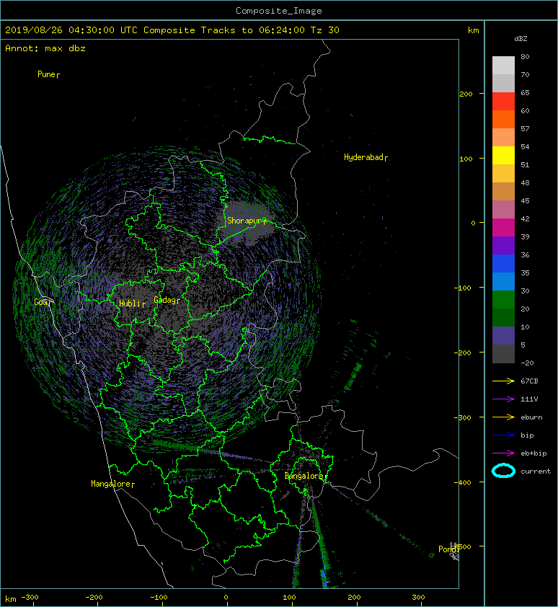558x607 pixels.
Task: Click the eb+bip legend text
Action: click(x=533, y=453)
